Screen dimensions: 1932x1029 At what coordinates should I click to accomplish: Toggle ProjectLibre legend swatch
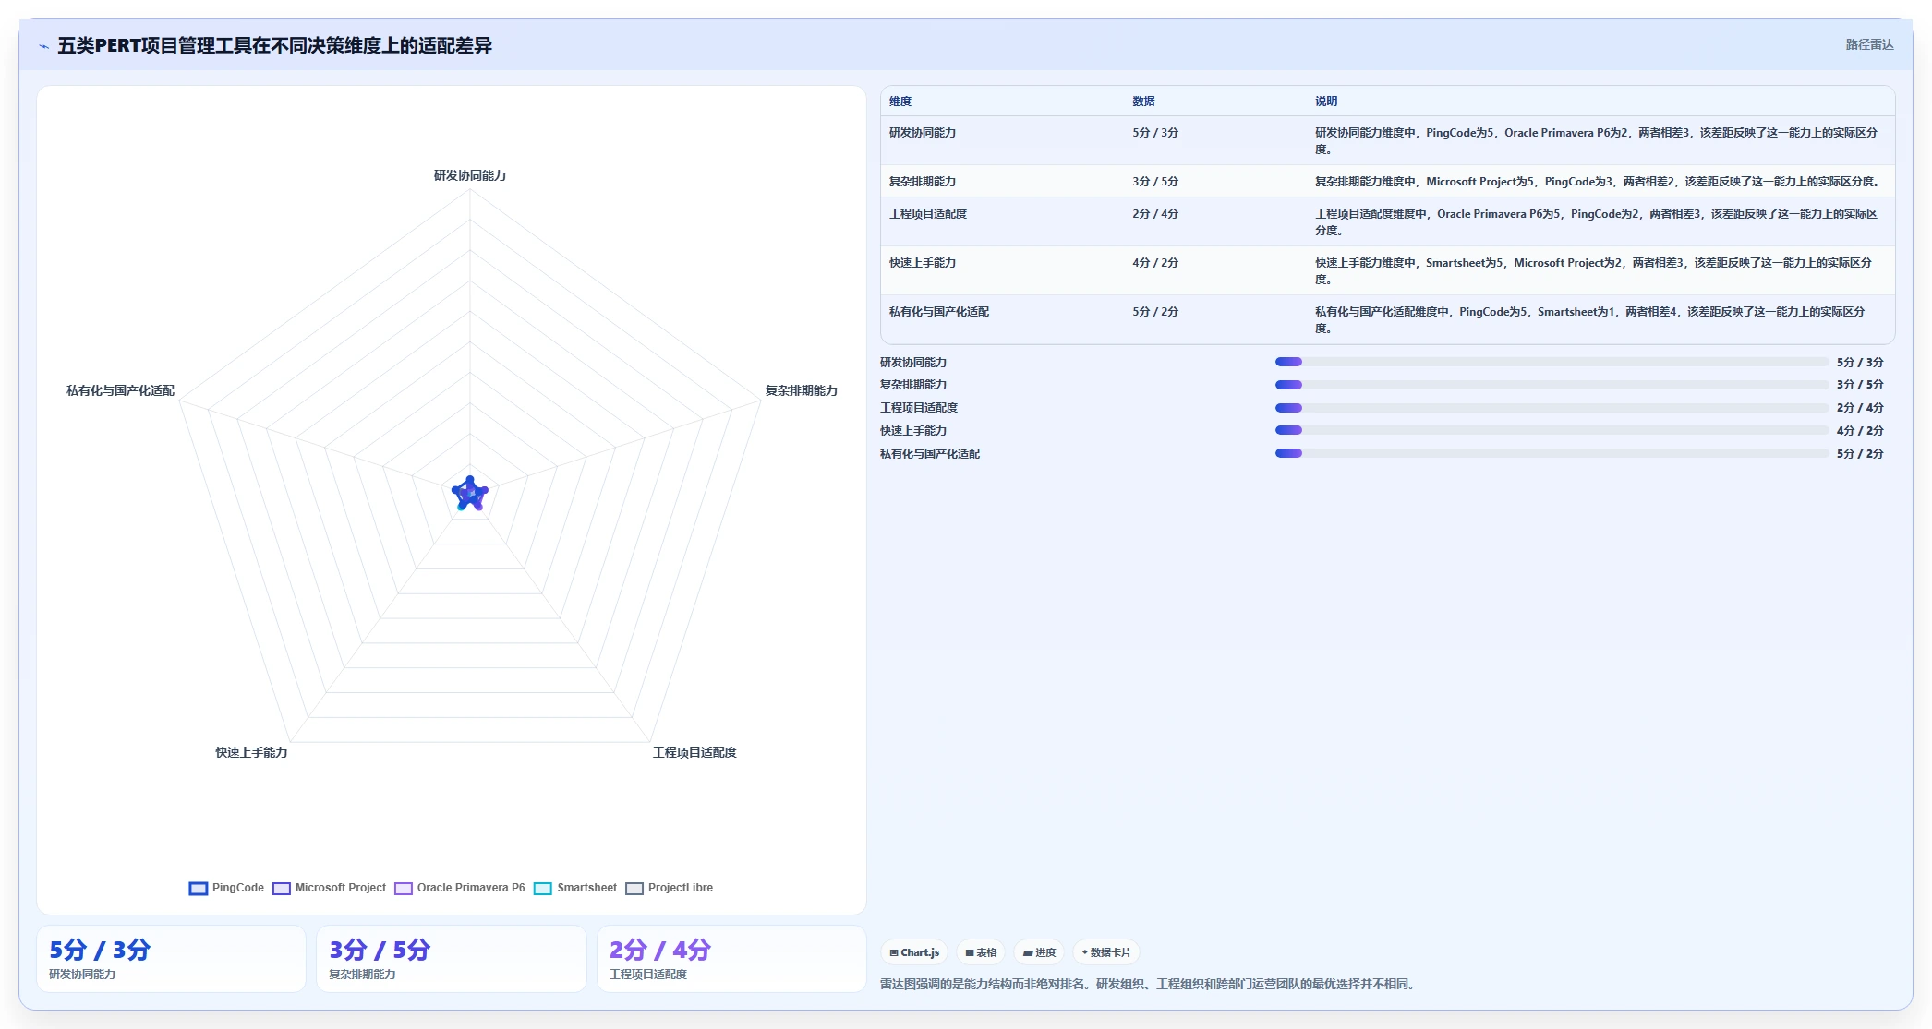tap(634, 889)
